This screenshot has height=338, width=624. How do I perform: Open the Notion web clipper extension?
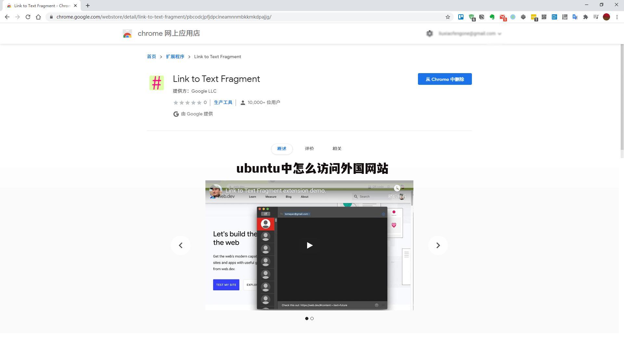482,17
